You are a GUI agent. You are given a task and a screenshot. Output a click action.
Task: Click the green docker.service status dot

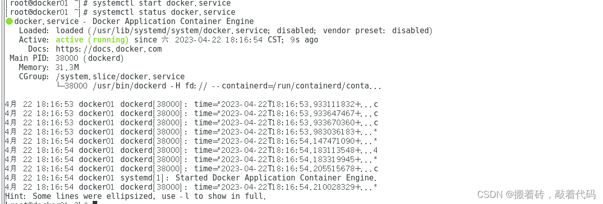[x=9, y=21]
